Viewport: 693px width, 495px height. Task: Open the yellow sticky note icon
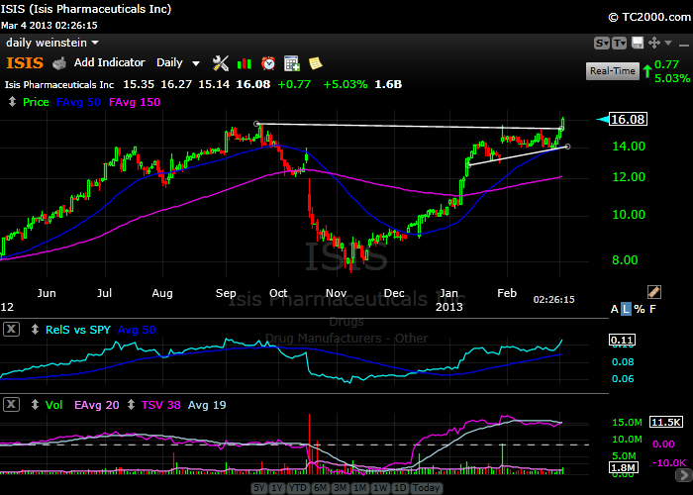click(315, 63)
